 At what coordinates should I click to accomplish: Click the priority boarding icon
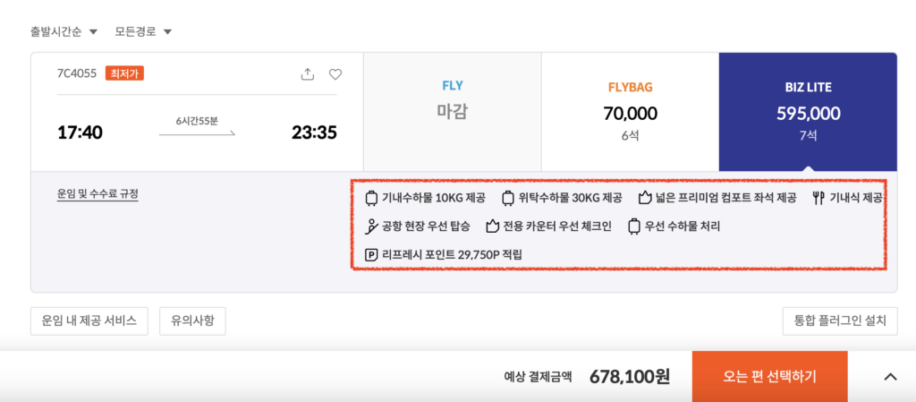371,227
